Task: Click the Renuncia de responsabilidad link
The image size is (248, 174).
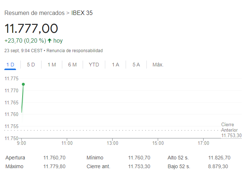Action: point(75,50)
